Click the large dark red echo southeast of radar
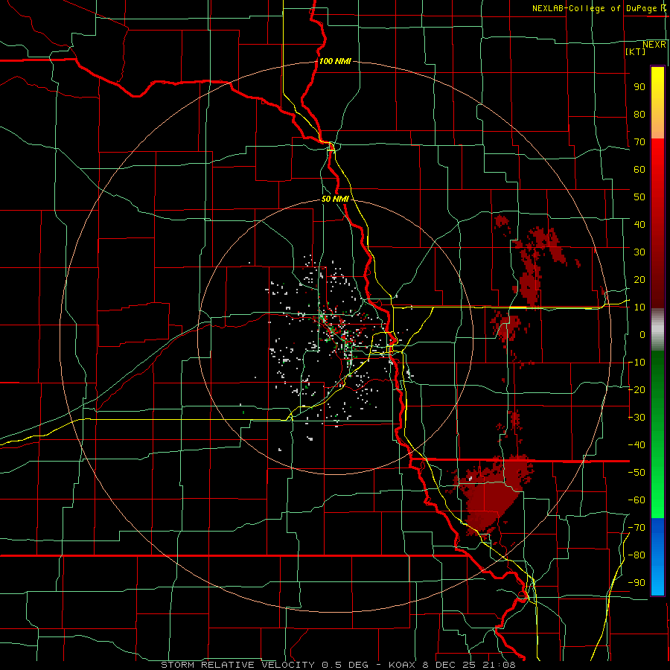The image size is (670, 670). (491, 496)
